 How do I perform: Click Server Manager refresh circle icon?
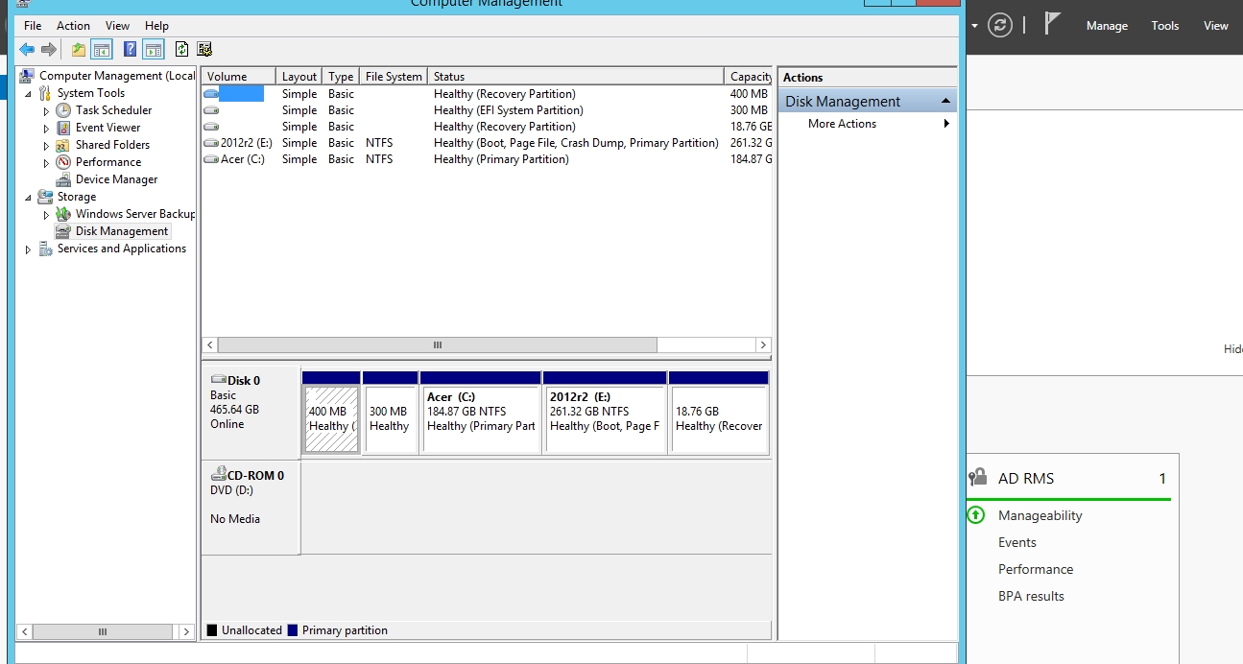coord(1000,26)
